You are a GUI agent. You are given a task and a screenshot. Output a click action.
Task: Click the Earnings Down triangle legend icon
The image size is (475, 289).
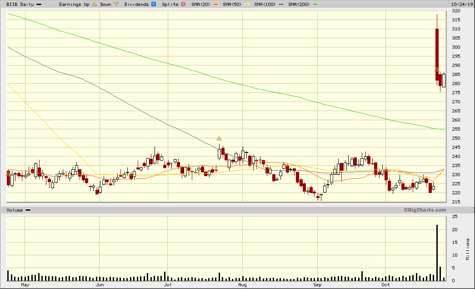(x=116, y=4)
